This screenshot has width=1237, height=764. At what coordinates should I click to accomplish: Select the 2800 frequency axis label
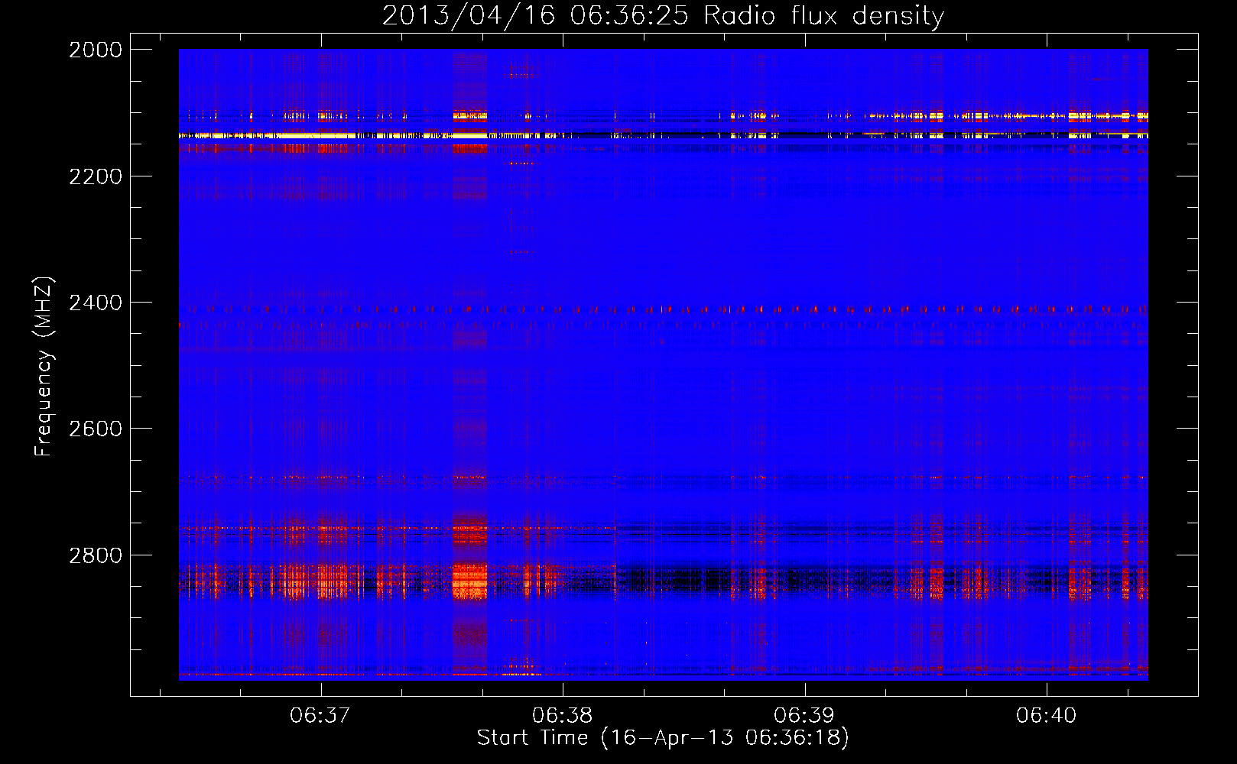96,555
